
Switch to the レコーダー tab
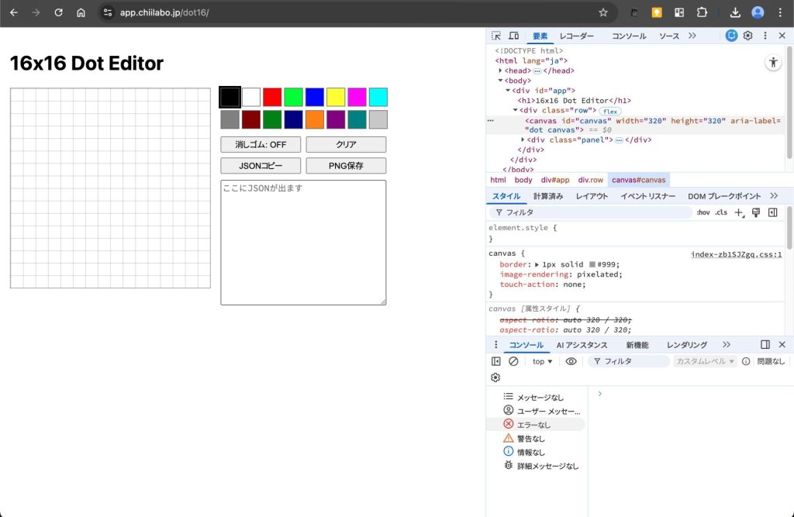coord(578,36)
